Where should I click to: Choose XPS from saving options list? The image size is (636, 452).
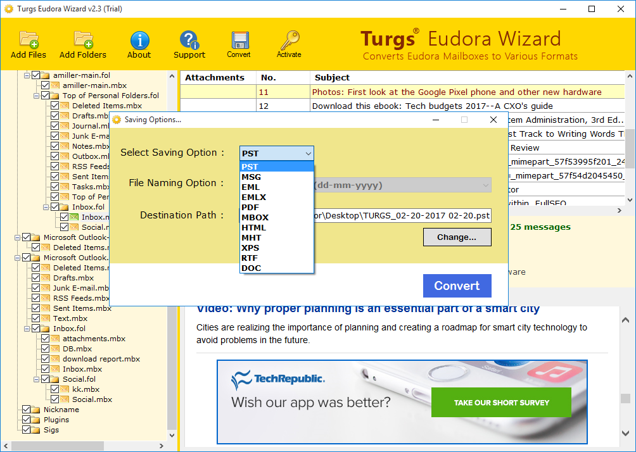point(277,248)
